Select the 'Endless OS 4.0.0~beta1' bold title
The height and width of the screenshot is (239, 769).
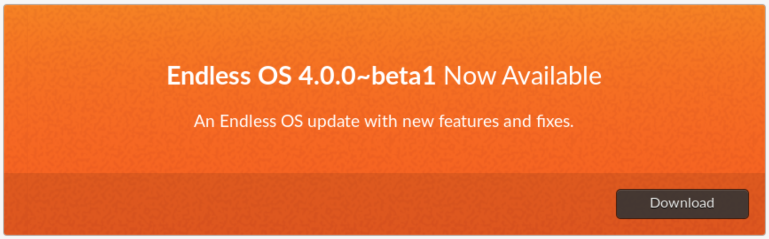pos(301,76)
